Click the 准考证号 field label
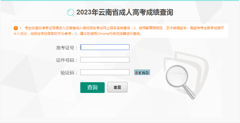The height and width of the screenshot is (123, 240). click(x=67, y=48)
